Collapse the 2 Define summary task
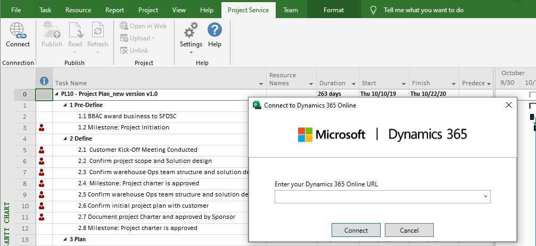The height and width of the screenshot is (246, 536). point(65,138)
